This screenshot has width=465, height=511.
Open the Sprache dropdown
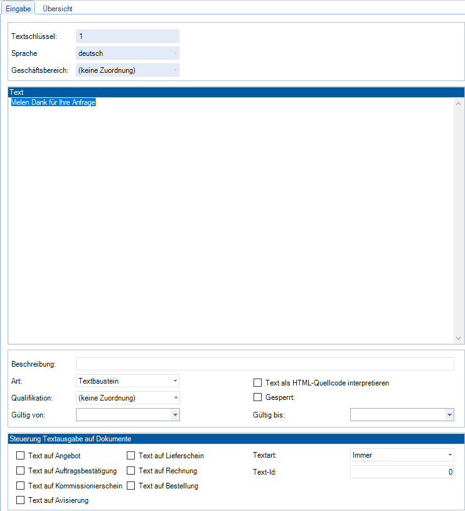[127, 53]
